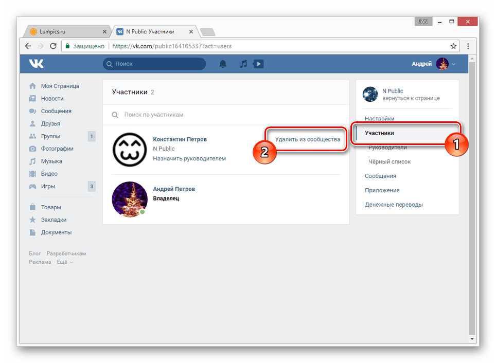Select the N Public: Участники tab
The image size is (496, 363).
154,31
